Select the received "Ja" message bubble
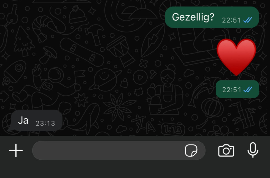Viewport: 270px width, 178px height. coord(36,121)
